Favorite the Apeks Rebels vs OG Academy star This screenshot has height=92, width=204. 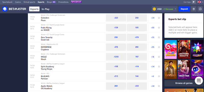(x=159, y=86)
